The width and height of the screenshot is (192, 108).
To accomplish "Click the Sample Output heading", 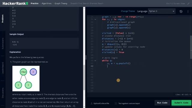I will [x=16, y=34].
